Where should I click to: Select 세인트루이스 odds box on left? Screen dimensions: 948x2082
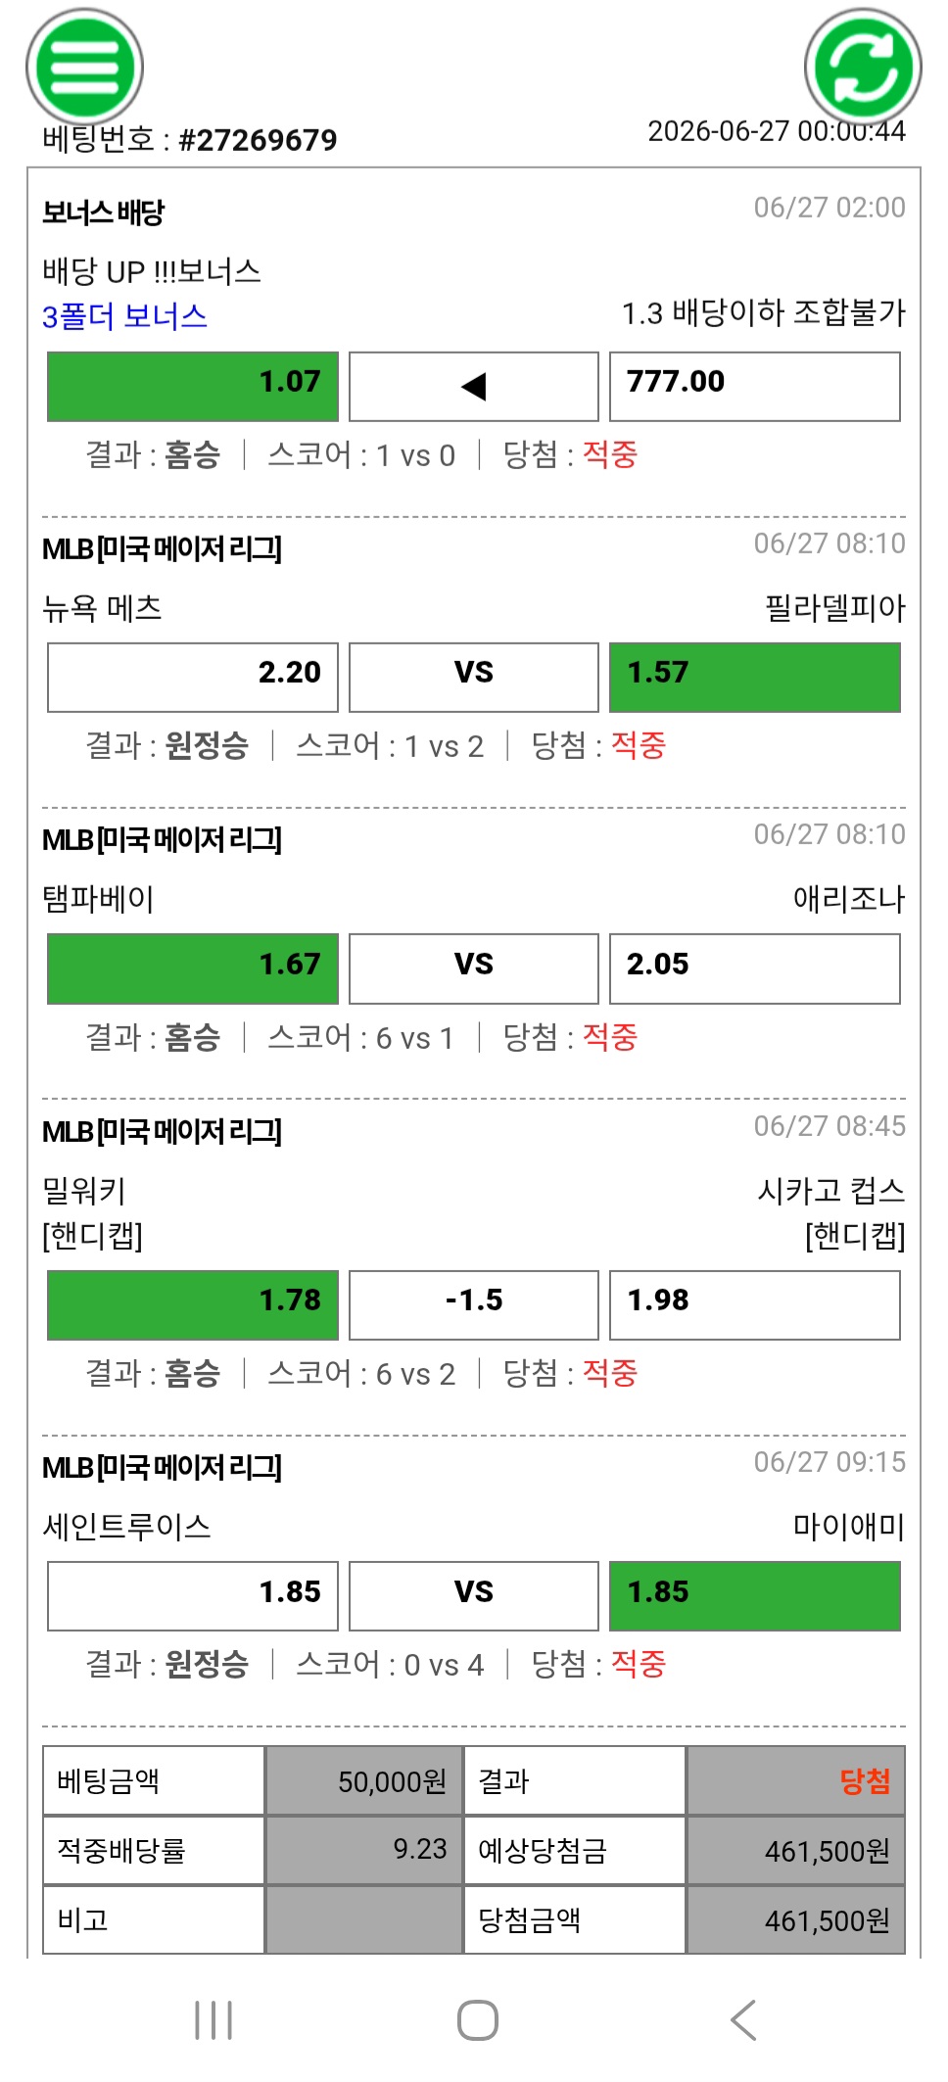193,1596
